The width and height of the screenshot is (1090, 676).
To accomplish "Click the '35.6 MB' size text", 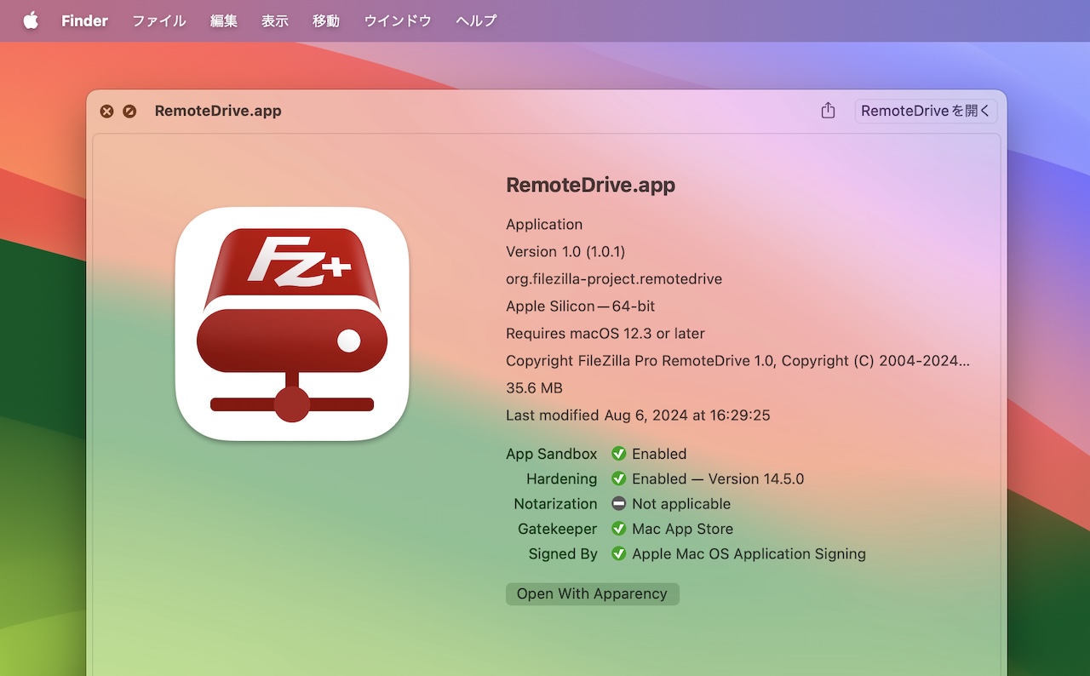I will click(x=534, y=387).
